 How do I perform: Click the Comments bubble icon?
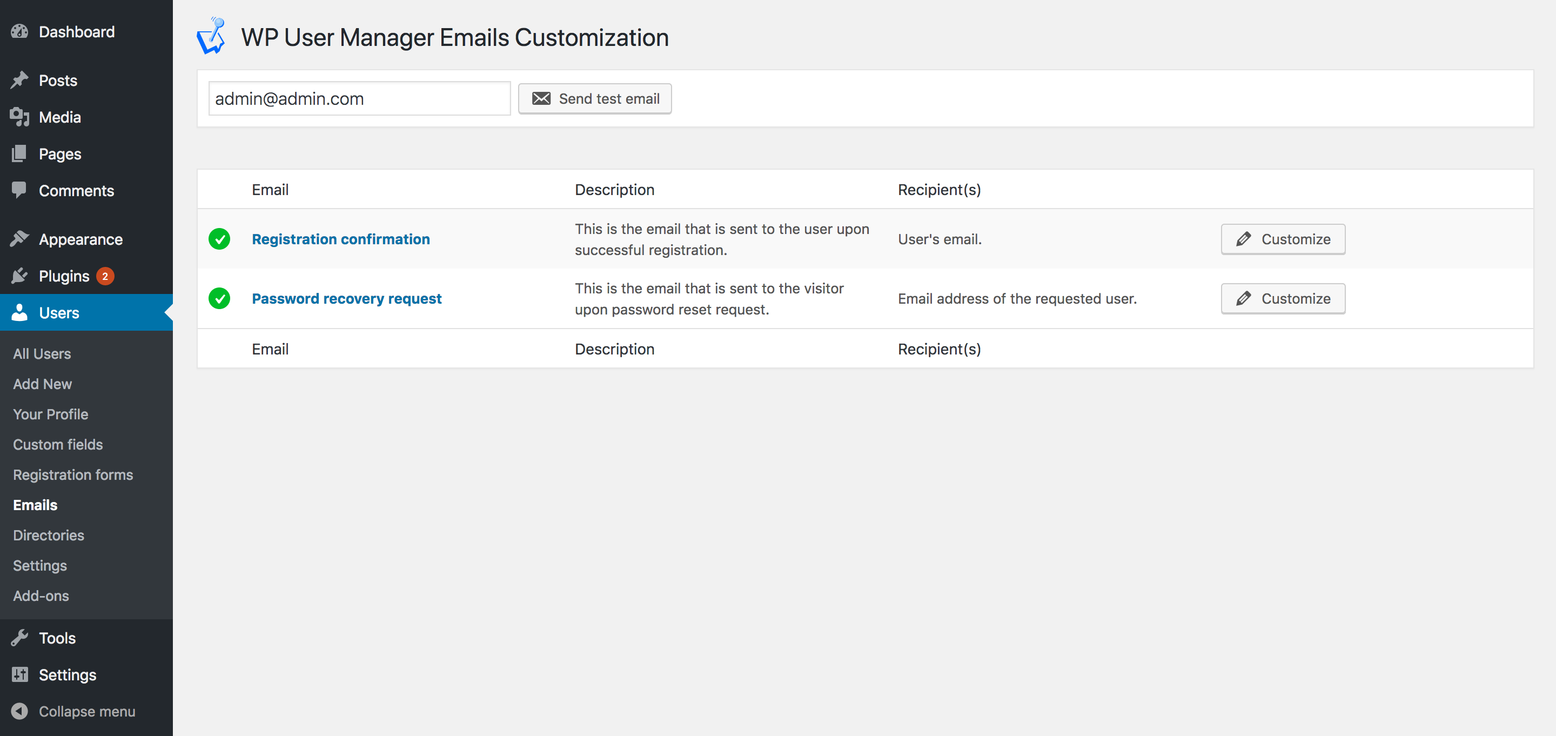click(20, 190)
